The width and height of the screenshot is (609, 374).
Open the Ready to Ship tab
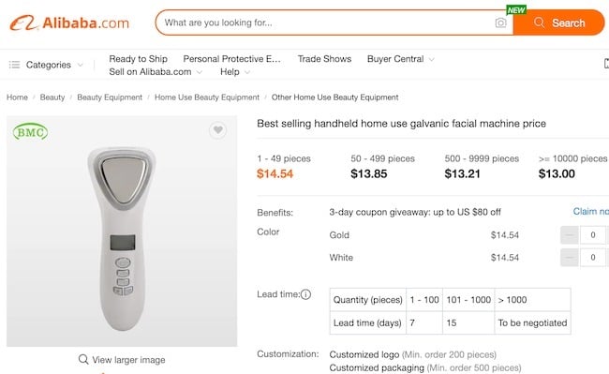point(139,59)
